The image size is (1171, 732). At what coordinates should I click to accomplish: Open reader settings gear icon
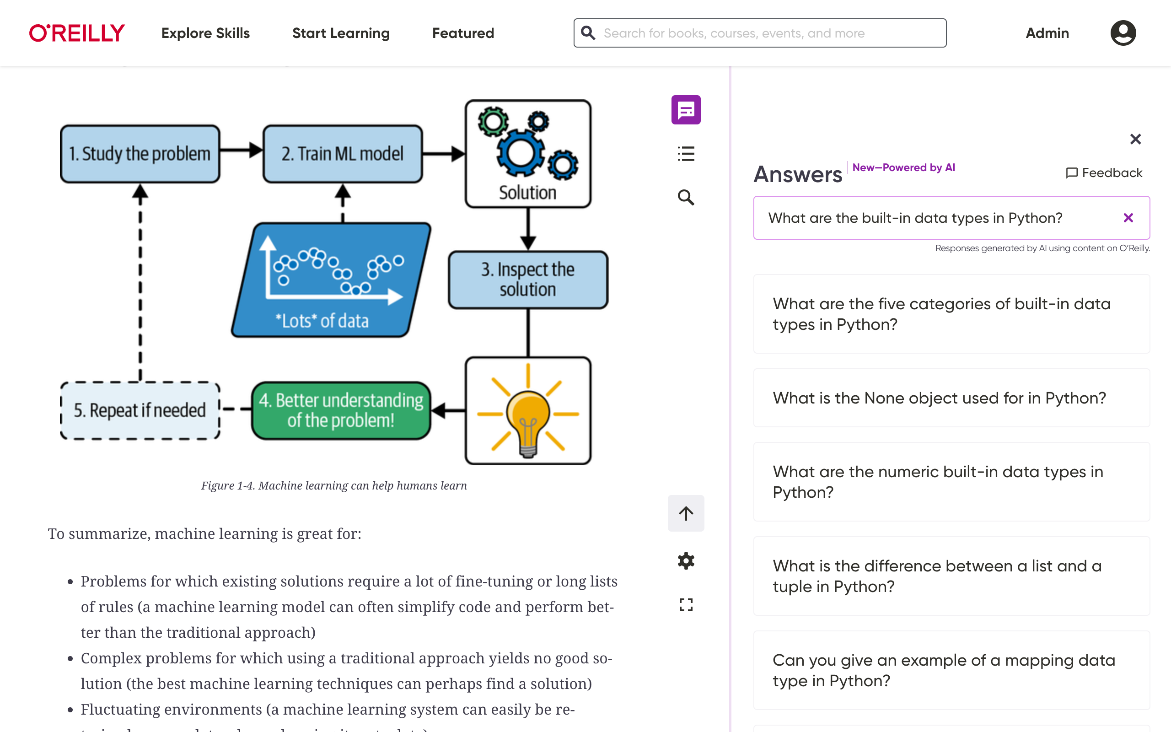click(686, 561)
